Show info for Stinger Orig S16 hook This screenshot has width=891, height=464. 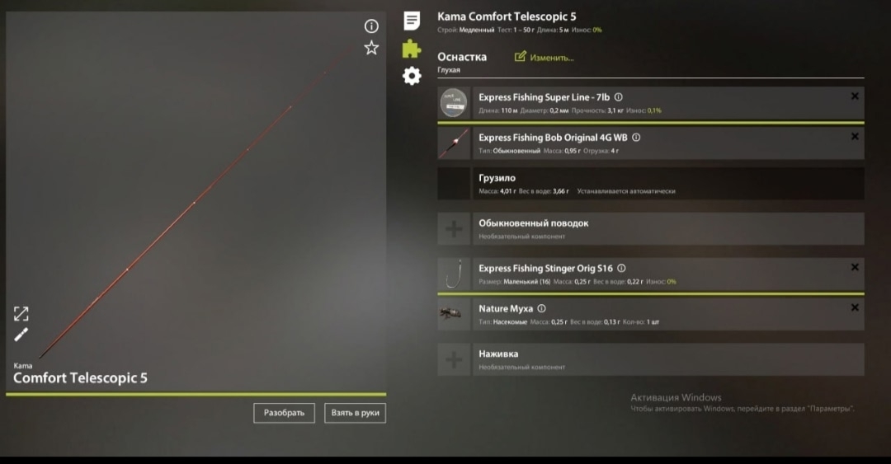click(622, 268)
